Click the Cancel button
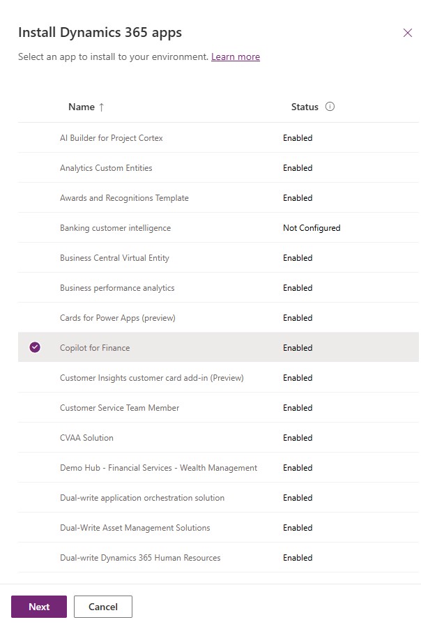421x629 pixels. coord(103,607)
